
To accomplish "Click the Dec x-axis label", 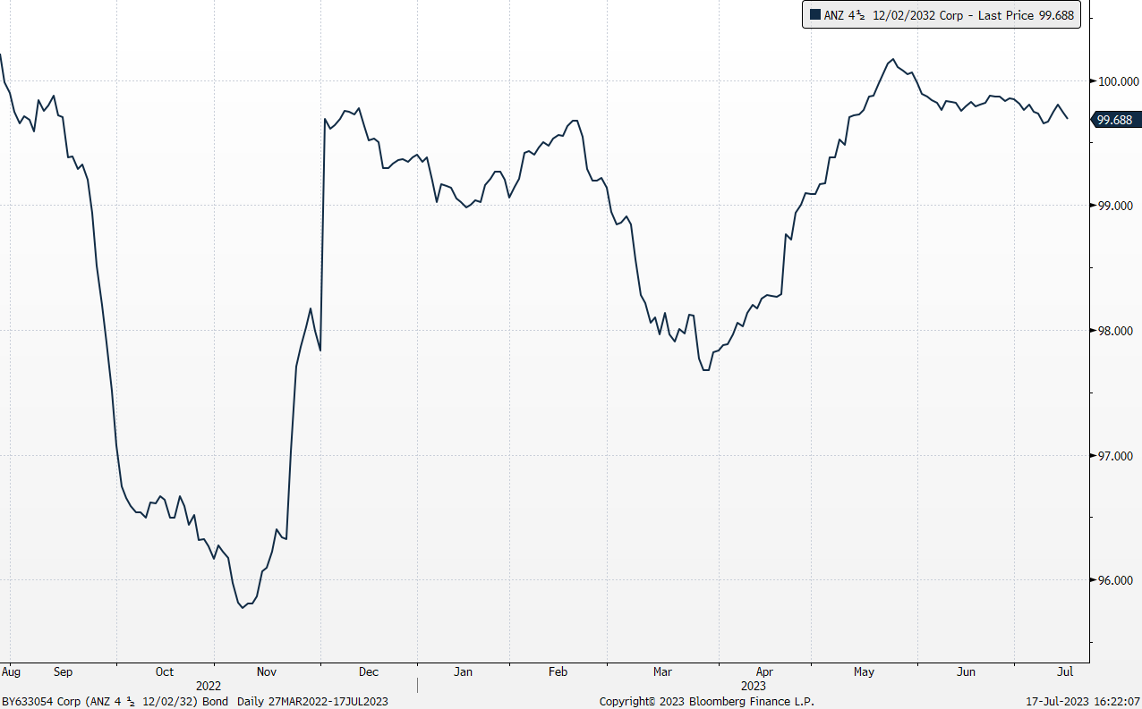I will (x=369, y=671).
